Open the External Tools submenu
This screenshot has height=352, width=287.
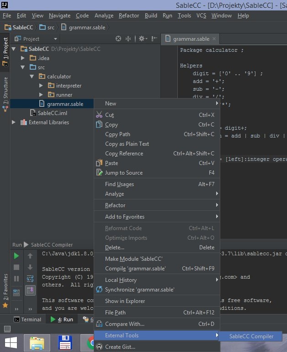coord(157,335)
